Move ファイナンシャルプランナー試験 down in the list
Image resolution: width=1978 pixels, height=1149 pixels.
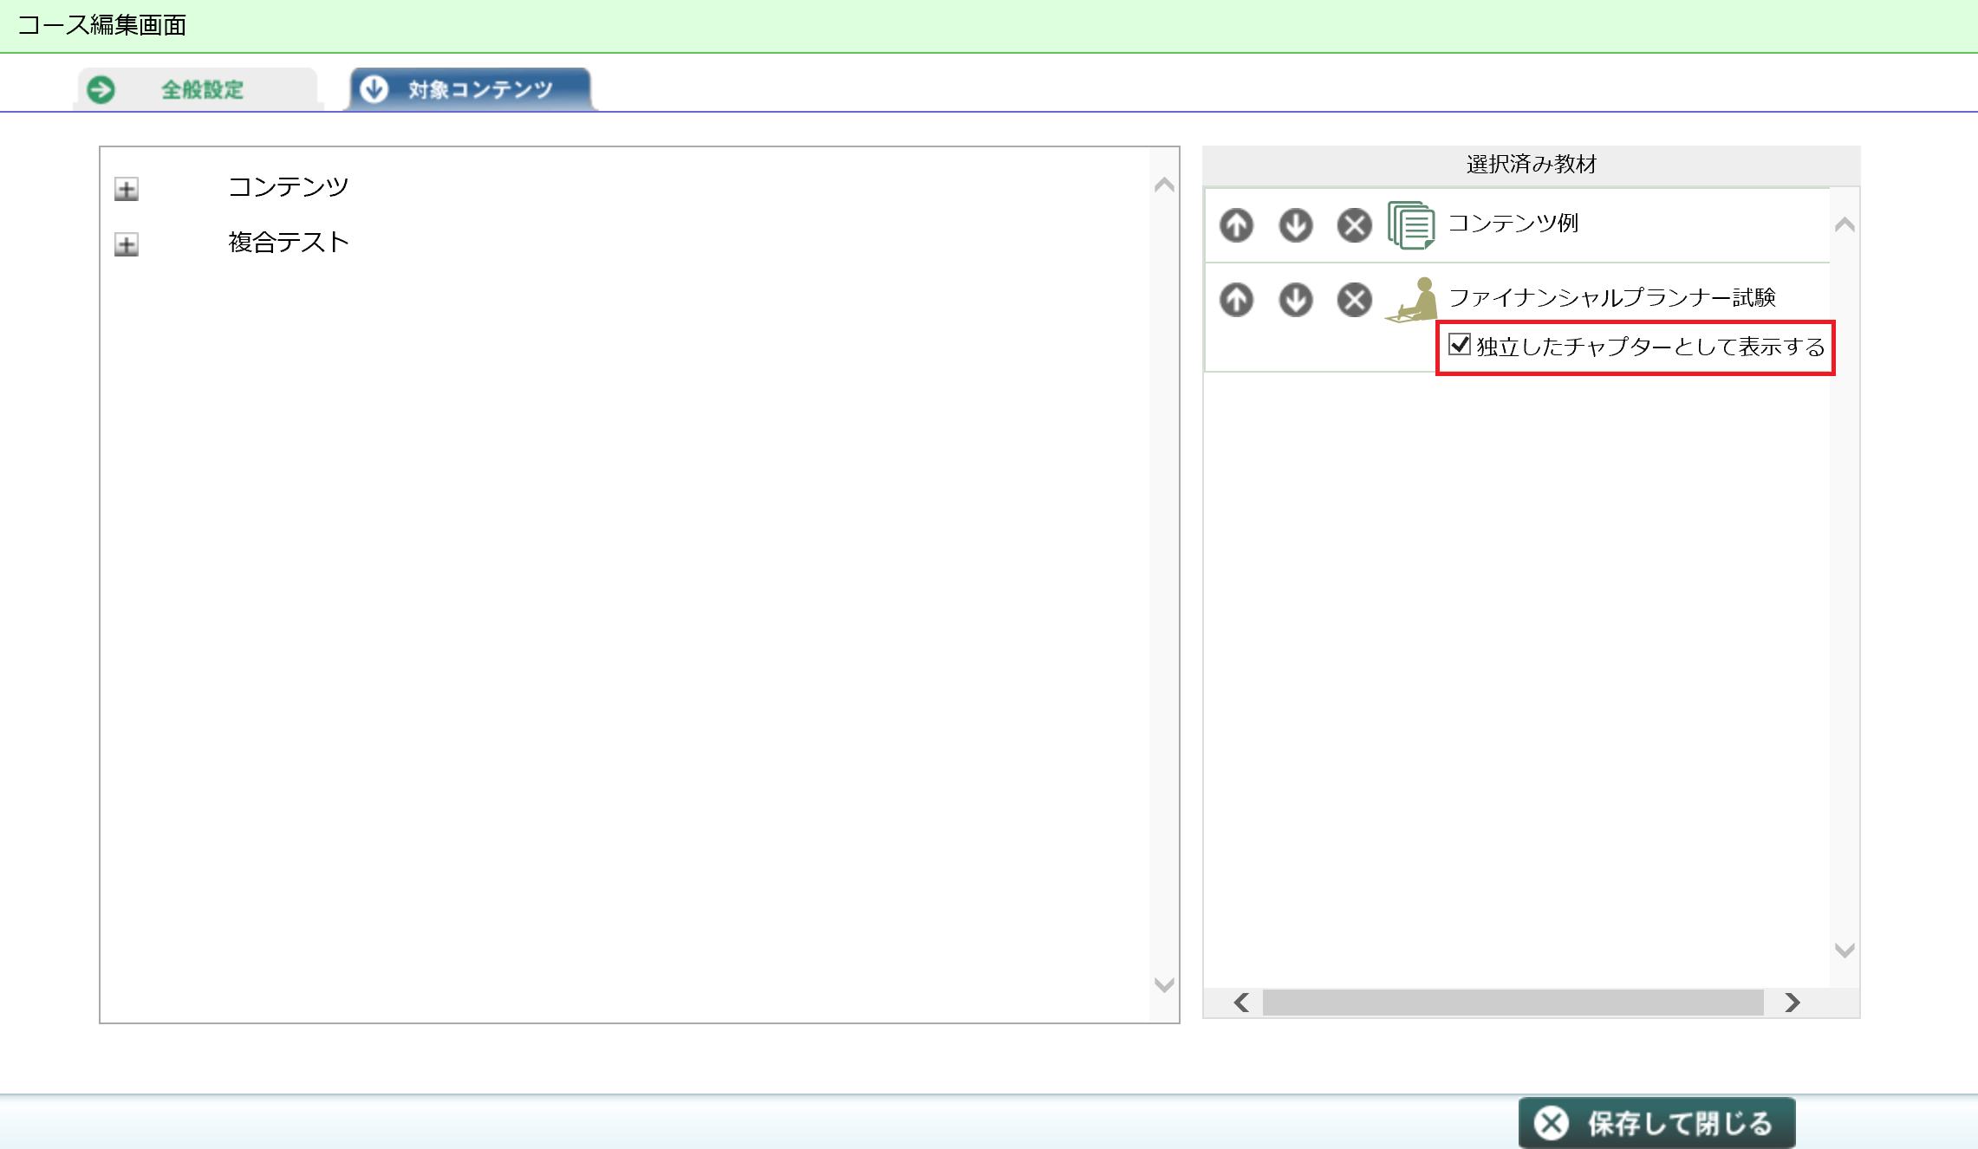(x=1296, y=300)
